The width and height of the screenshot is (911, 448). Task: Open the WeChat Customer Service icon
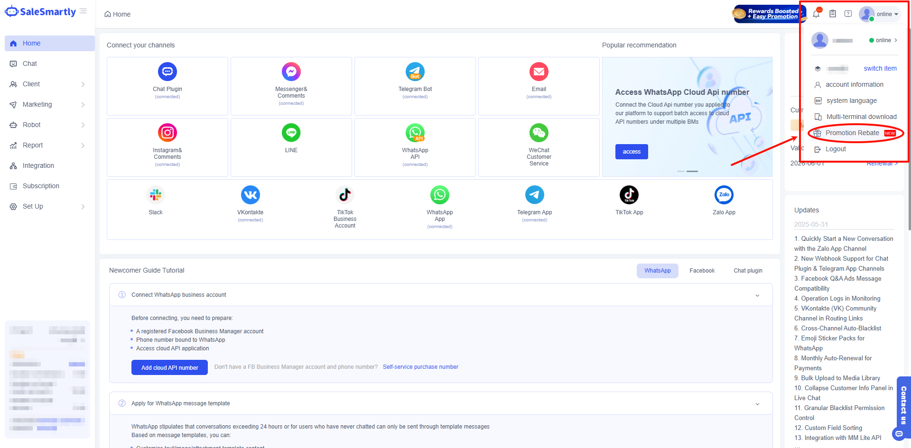539,133
